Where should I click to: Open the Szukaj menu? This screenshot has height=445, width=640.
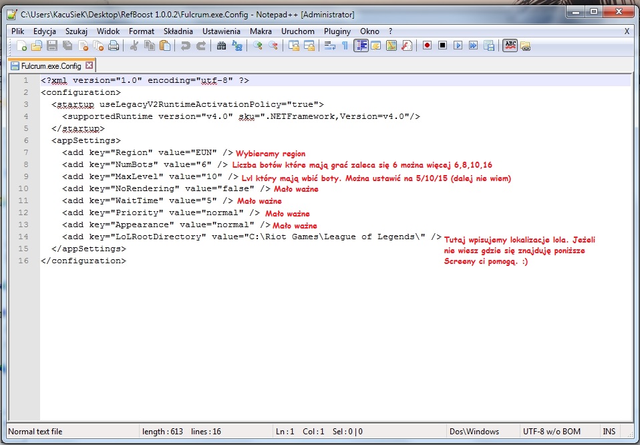point(76,31)
